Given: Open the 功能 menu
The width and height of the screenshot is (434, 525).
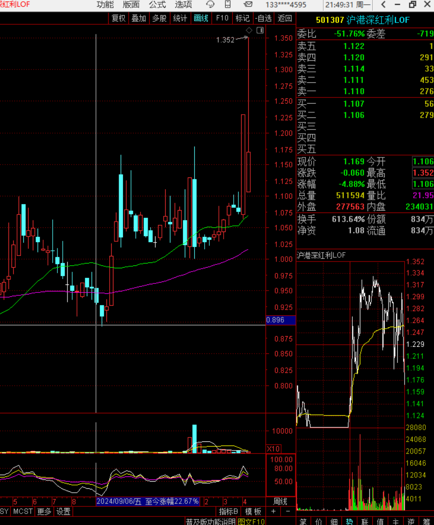Looking at the screenshot, I should pos(105,5).
